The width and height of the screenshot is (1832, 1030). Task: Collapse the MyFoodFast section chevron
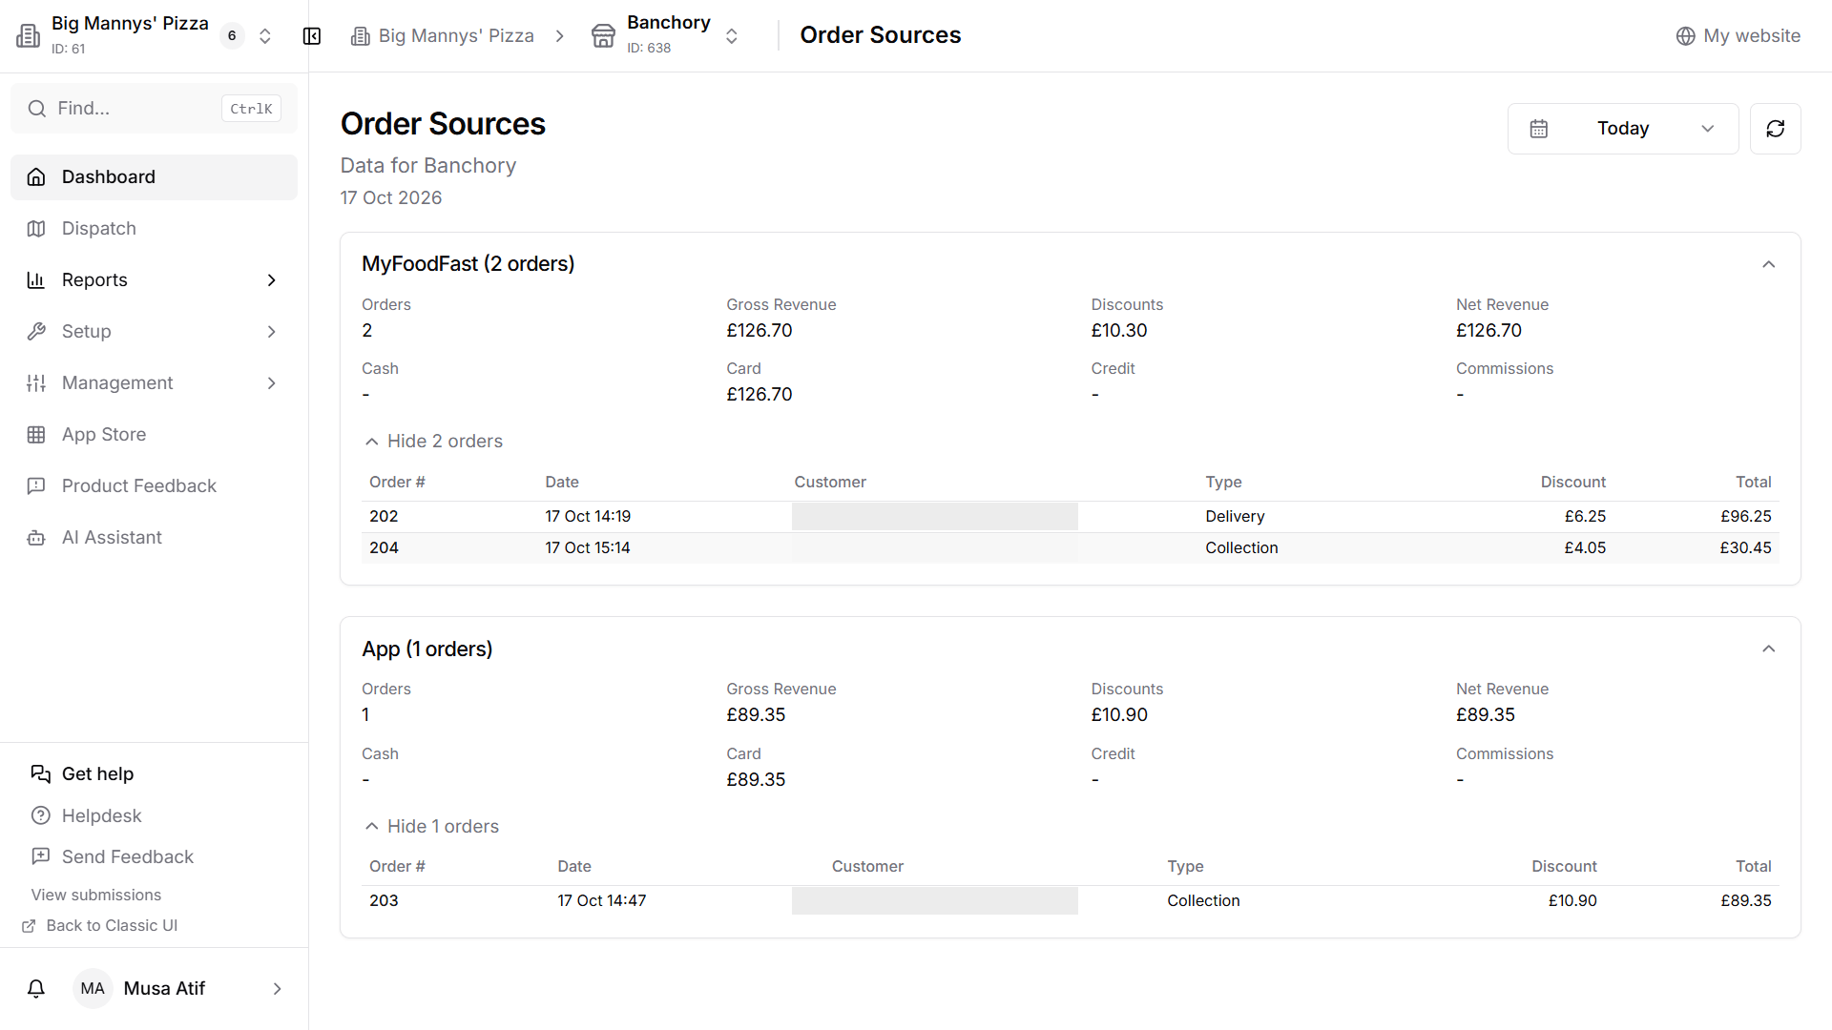(1768, 264)
